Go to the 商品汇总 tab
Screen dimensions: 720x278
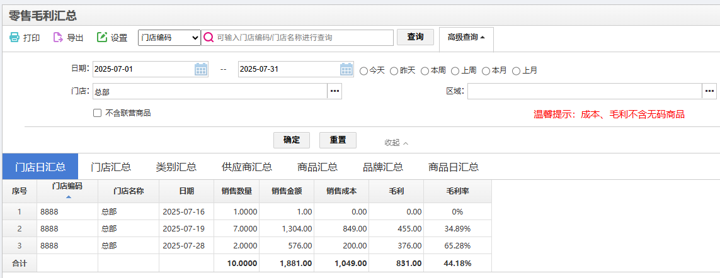coord(317,167)
